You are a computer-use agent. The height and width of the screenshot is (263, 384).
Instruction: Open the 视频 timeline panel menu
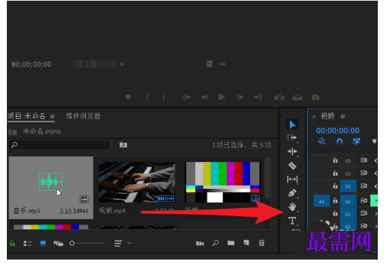[343, 116]
